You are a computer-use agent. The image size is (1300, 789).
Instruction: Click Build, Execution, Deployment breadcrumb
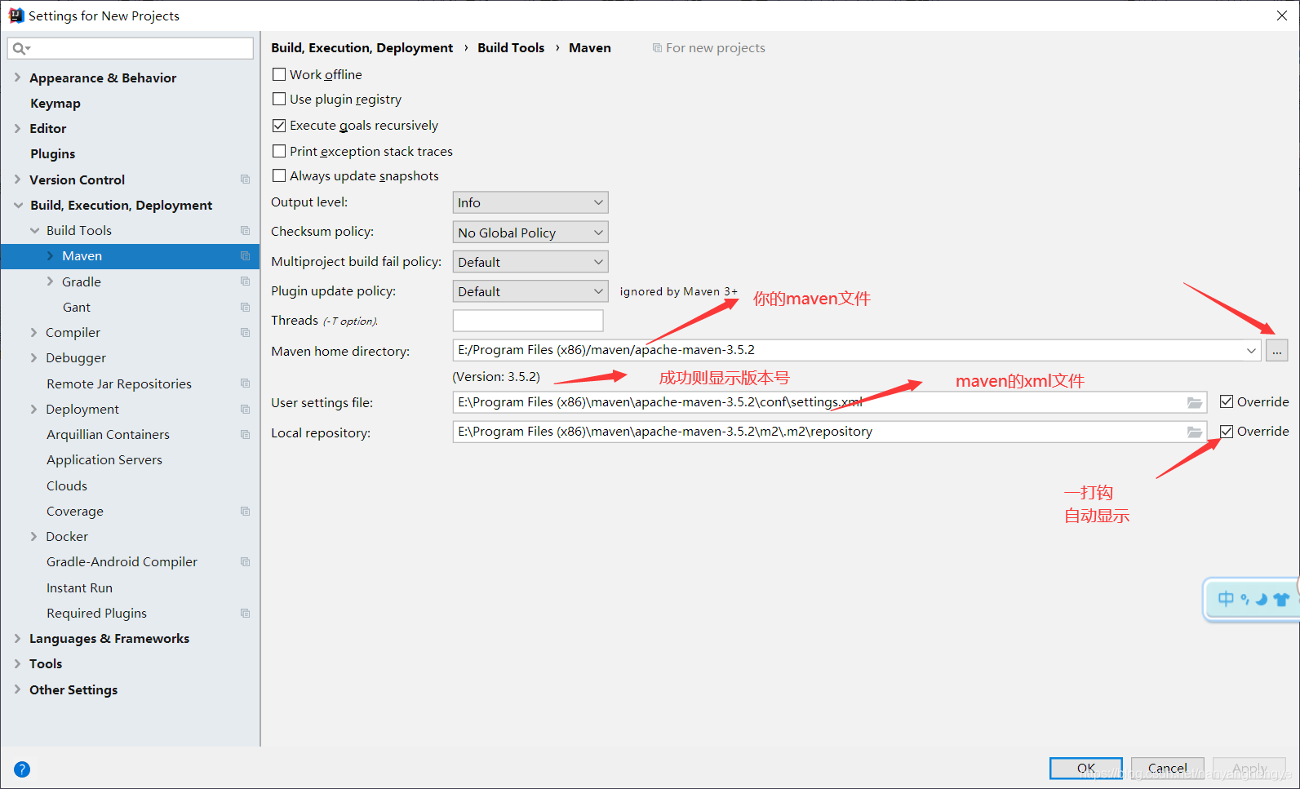[x=362, y=47]
